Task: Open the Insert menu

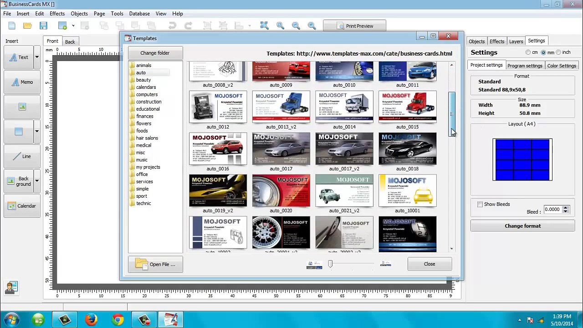Action: [23, 14]
